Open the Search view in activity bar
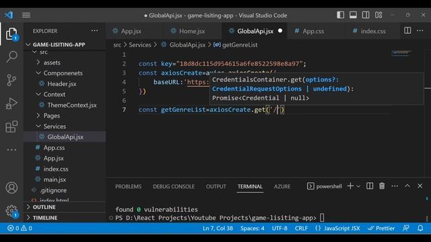Viewport: 431px width, 242px height. (11, 56)
